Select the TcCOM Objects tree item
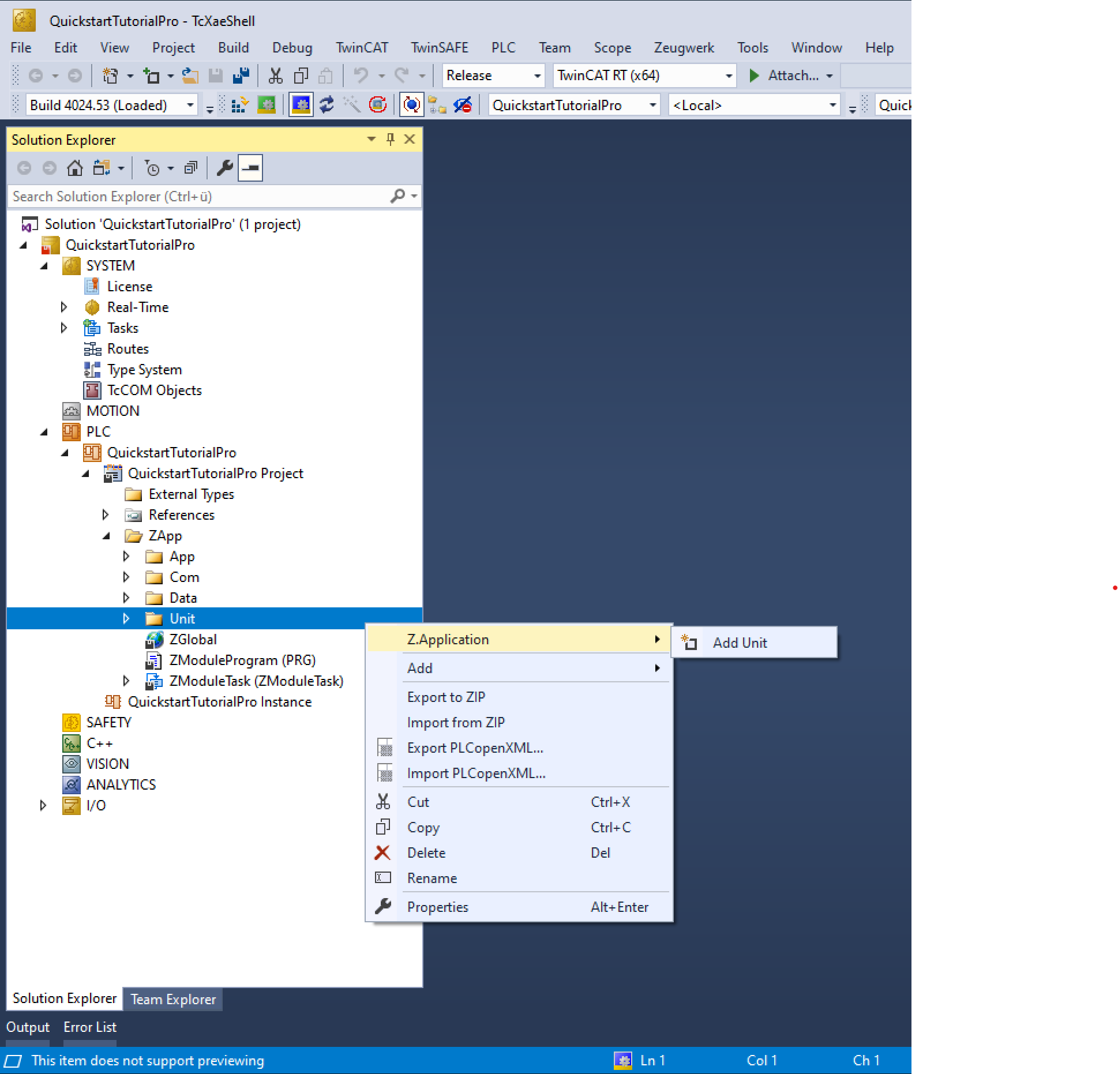 (x=155, y=390)
